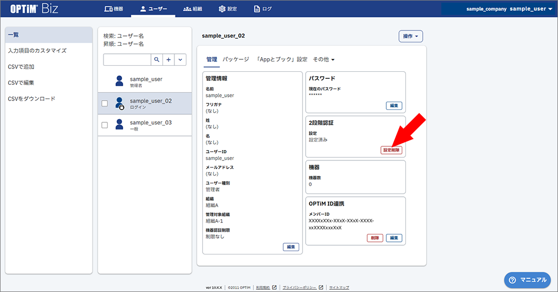This screenshot has width=558, height=292.
Task: Open the 機器 devices menu
Action: [114, 9]
